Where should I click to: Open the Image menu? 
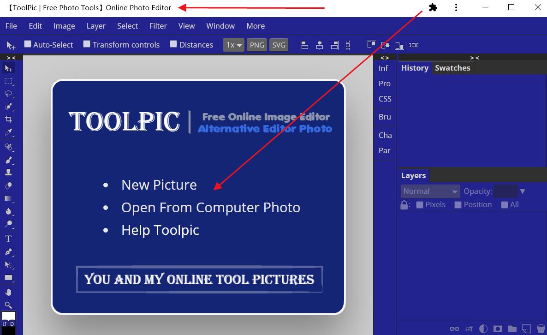(64, 26)
